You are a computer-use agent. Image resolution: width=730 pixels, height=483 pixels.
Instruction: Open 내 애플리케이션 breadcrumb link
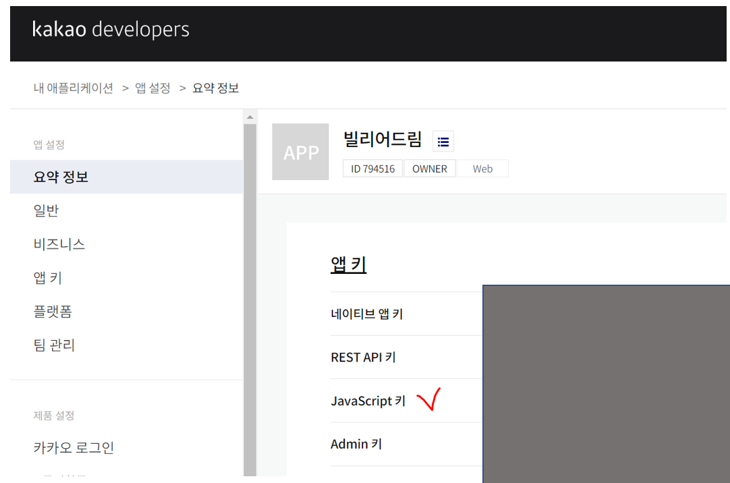point(73,88)
